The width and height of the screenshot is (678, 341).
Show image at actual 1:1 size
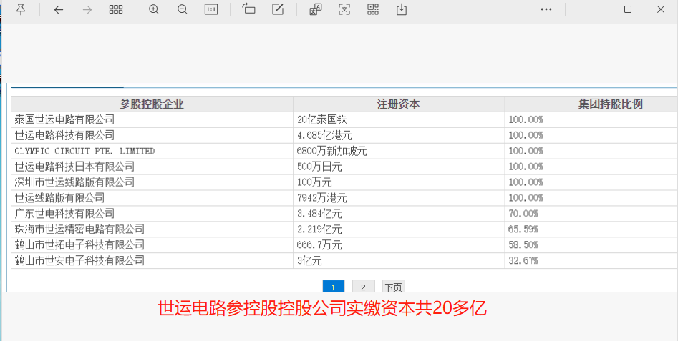(211, 9)
